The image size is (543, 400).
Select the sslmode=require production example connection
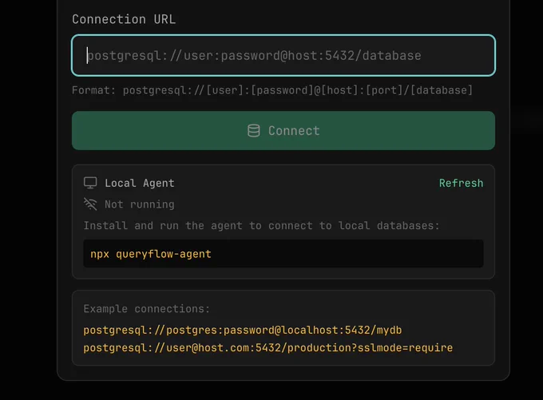pyautogui.click(x=268, y=348)
